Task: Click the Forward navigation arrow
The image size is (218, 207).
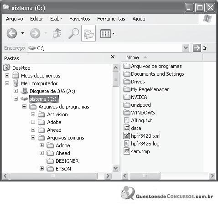Action: (x=35, y=33)
